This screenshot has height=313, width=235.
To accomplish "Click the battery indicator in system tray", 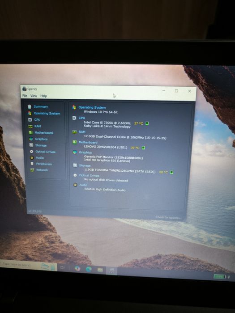I will point(219,276).
